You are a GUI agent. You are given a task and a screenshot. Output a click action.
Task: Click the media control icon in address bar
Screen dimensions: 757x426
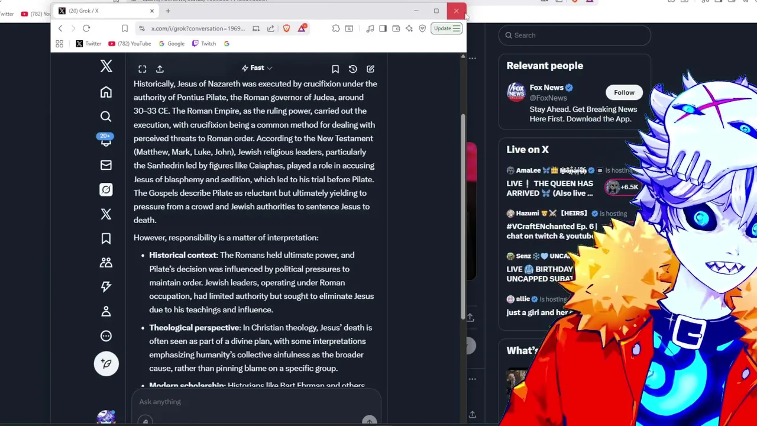(256, 28)
